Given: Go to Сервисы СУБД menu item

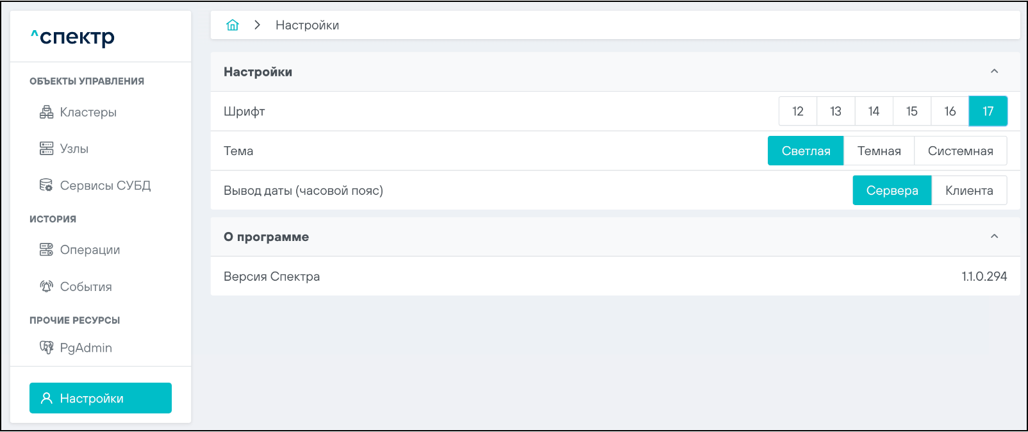Looking at the screenshot, I should pos(105,185).
